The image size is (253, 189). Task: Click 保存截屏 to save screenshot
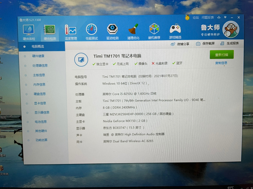tap(205, 43)
